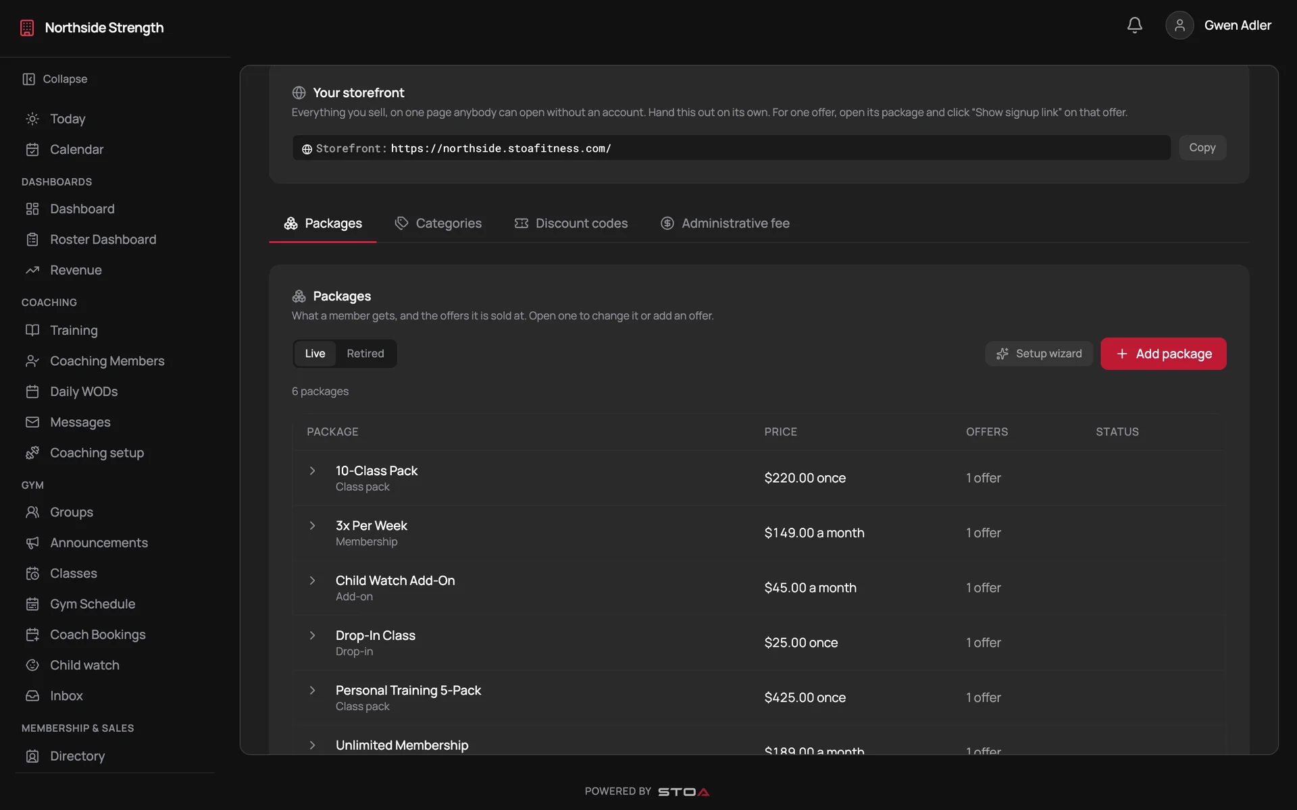
Task: Open Calendar icon in the sidebar
Action: [32, 149]
